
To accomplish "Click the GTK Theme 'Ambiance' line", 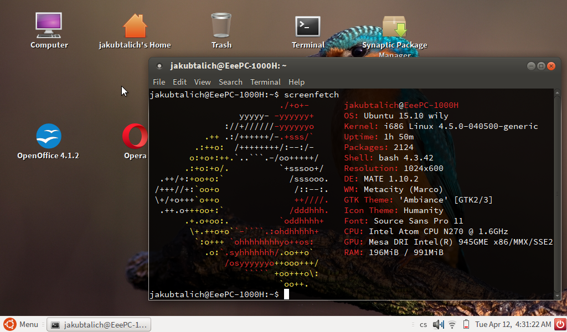I will pyautogui.click(x=419, y=200).
